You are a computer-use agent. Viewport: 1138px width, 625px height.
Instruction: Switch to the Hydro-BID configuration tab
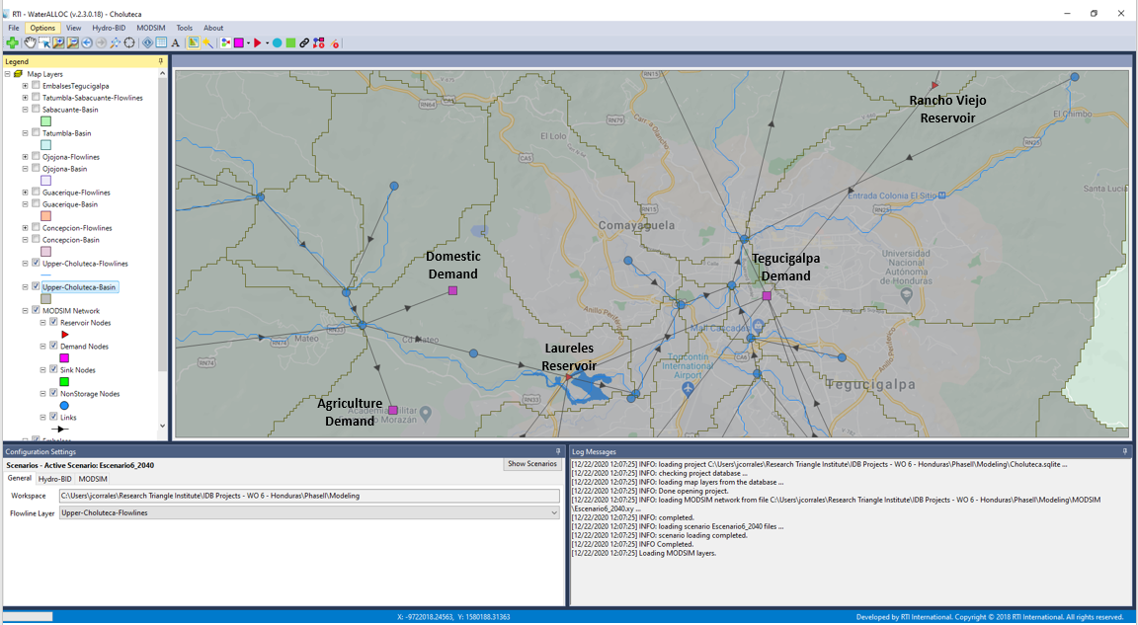coord(54,479)
